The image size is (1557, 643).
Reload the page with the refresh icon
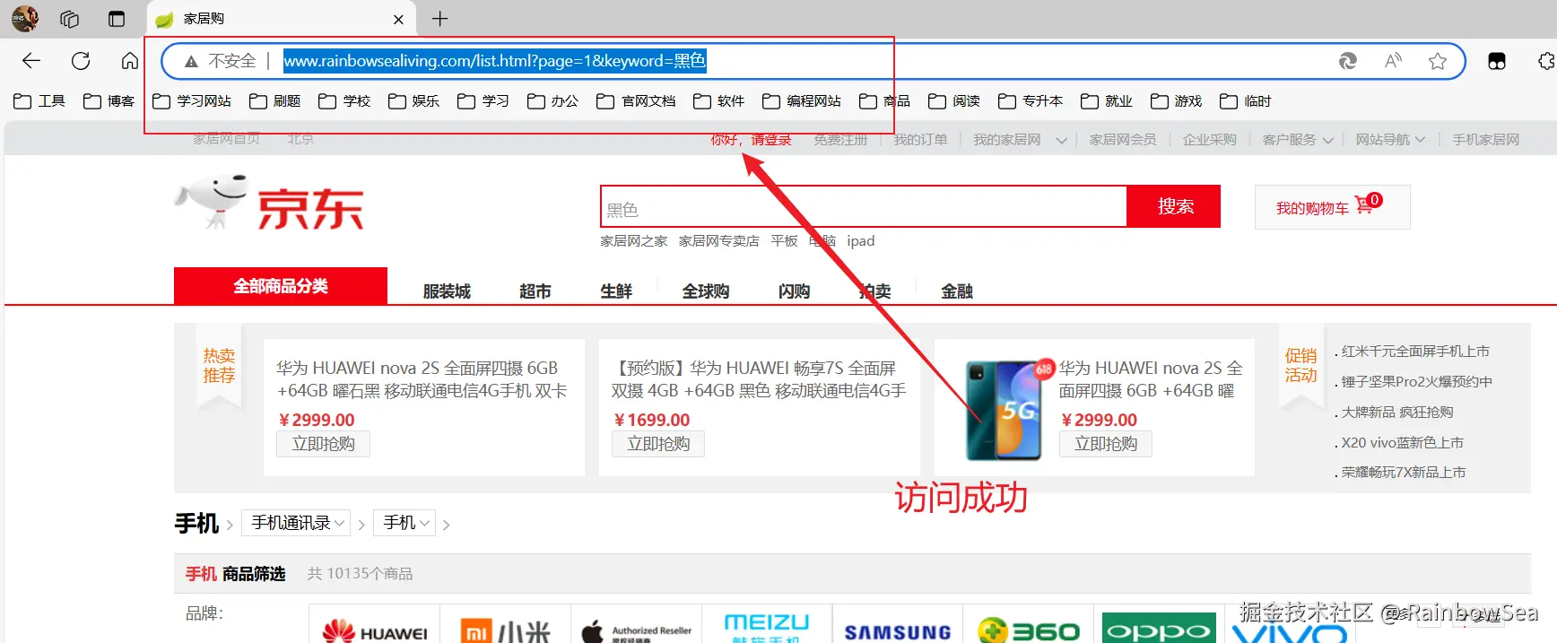point(81,61)
